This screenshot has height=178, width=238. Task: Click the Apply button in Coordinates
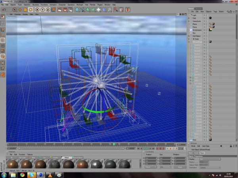click(x=180, y=167)
